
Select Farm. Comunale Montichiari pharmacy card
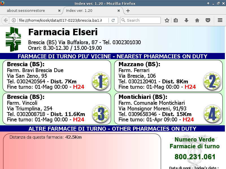pyautogui.click(x=158, y=108)
